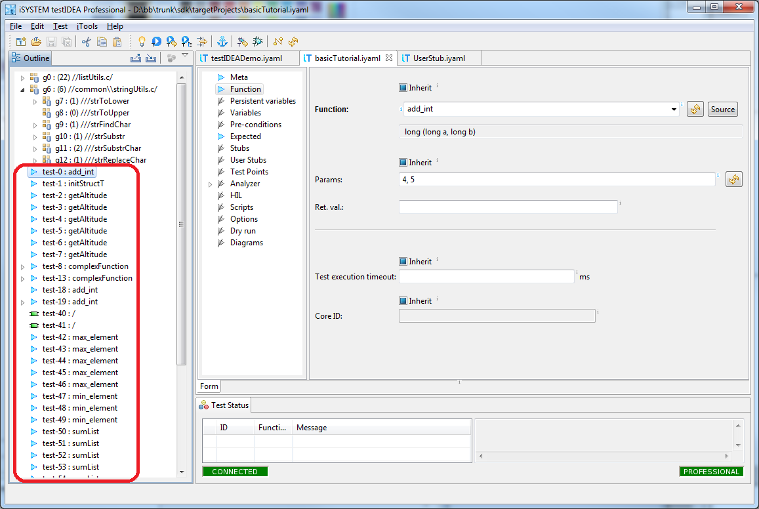This screenshot has width=759, height=509.
Task: Select the Form tab at bottom
Action: click(x=209, y=386)
